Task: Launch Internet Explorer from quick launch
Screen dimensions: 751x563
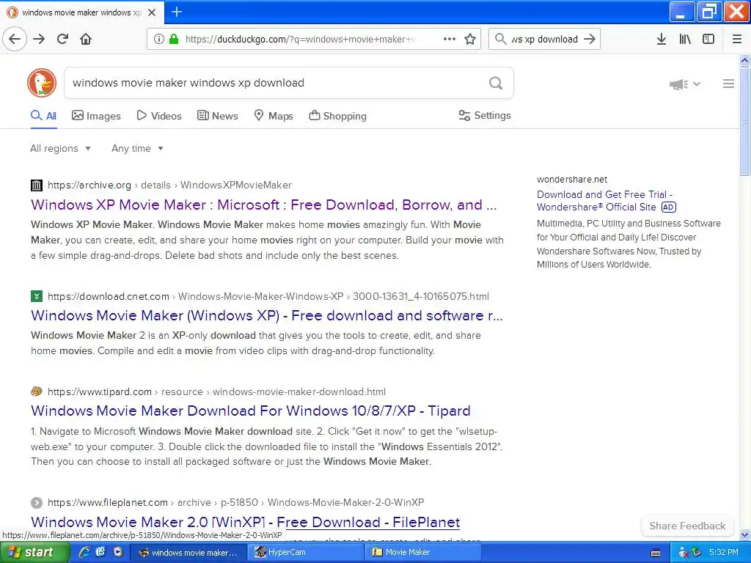Action: click(x=84, y=552)
